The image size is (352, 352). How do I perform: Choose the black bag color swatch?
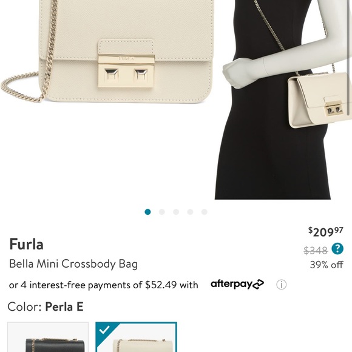(x=48, y=337)
